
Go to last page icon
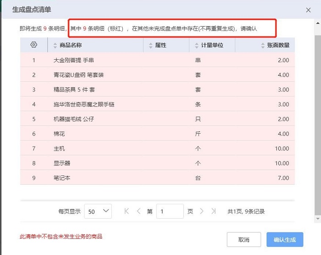pyautogui.click(x=214, y=211)
